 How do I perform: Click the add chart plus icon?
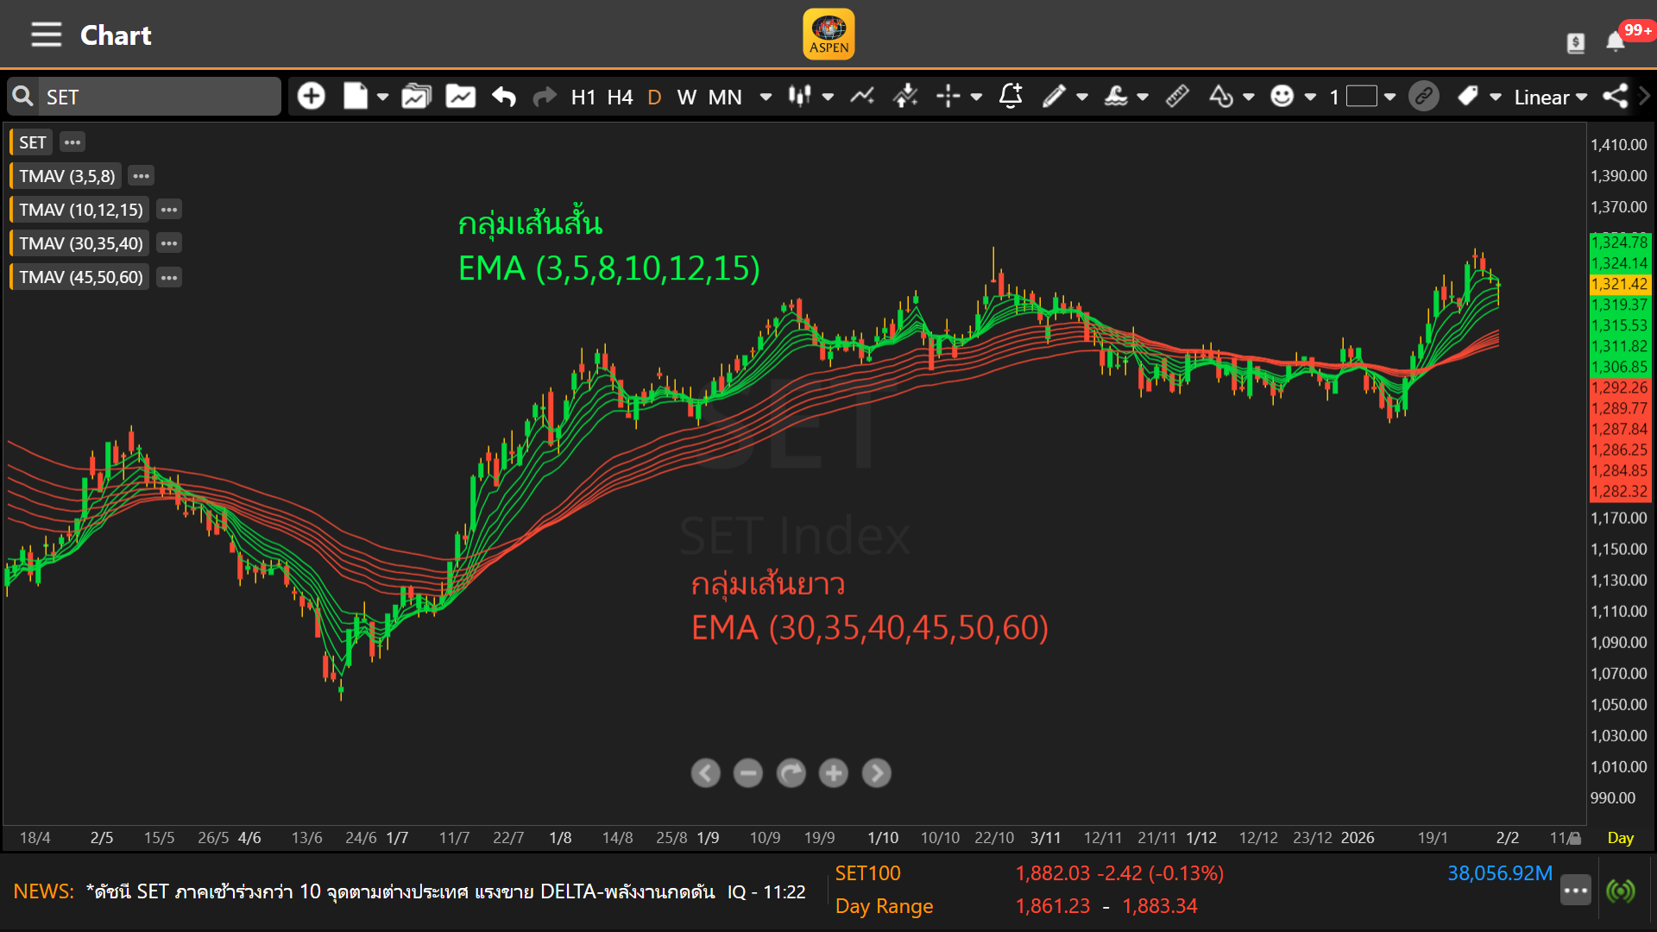pyautogui.click(x=311, y=97)
